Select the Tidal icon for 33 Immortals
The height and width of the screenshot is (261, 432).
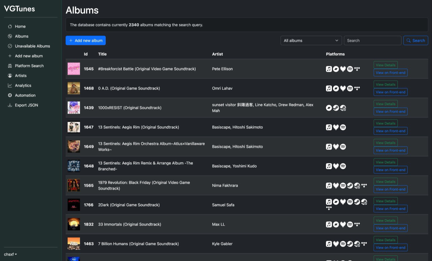click(x=357, y=224)
